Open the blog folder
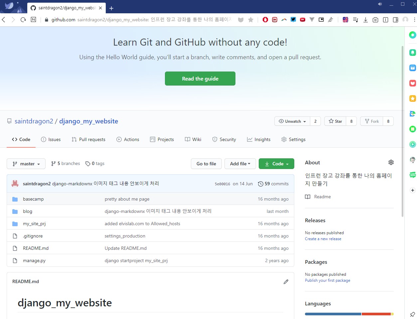Screen dimensions: 417x319 click(28, 211)
